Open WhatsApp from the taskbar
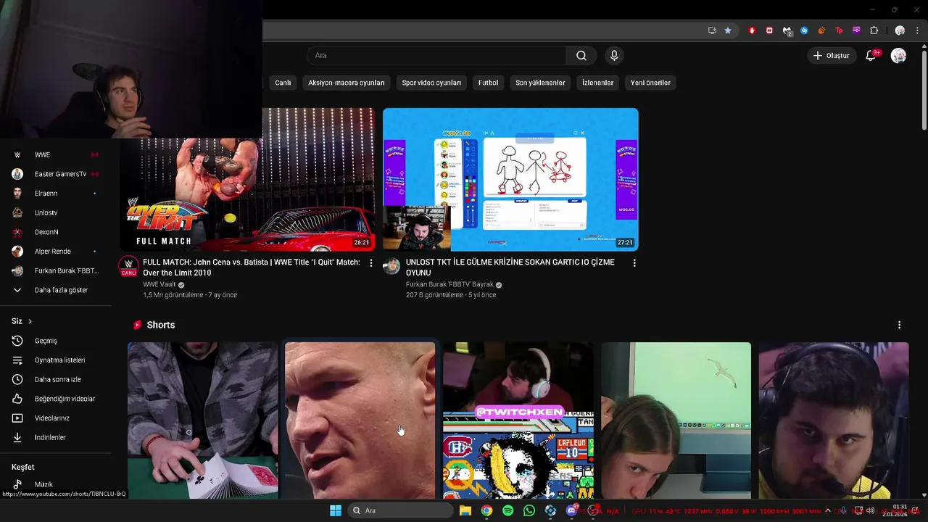Image resolution: width=928 pixels, height=522 pixels. pyautogui.click(x=529, y=510)
